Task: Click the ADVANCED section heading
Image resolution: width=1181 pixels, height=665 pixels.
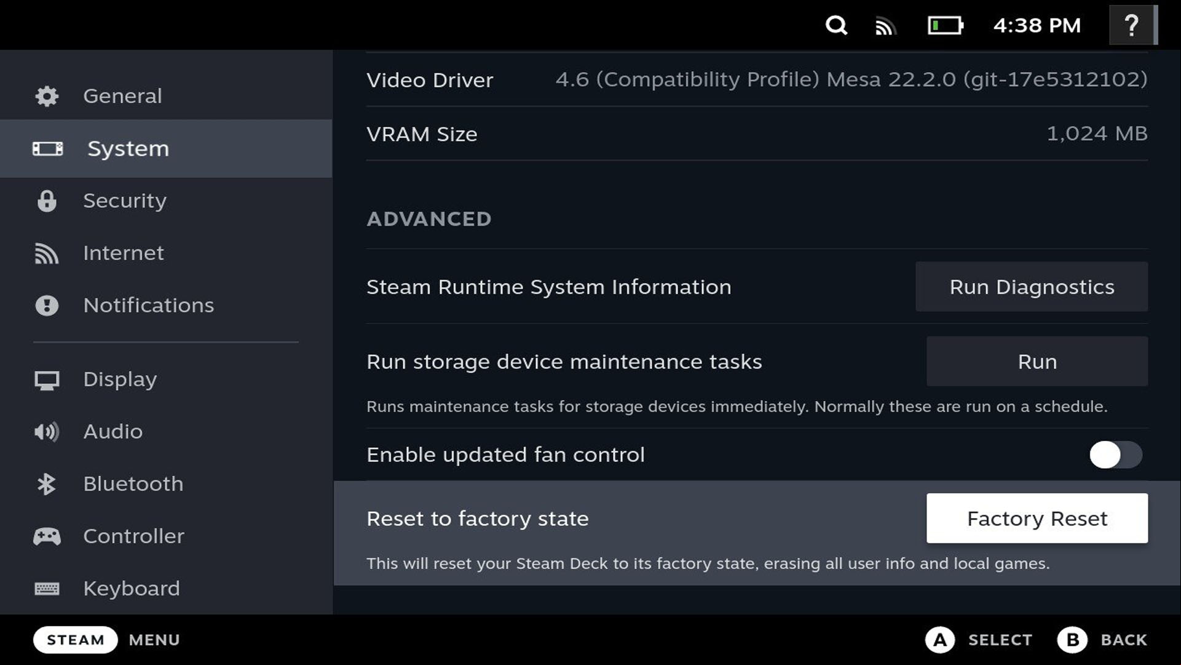Action: 429,219
